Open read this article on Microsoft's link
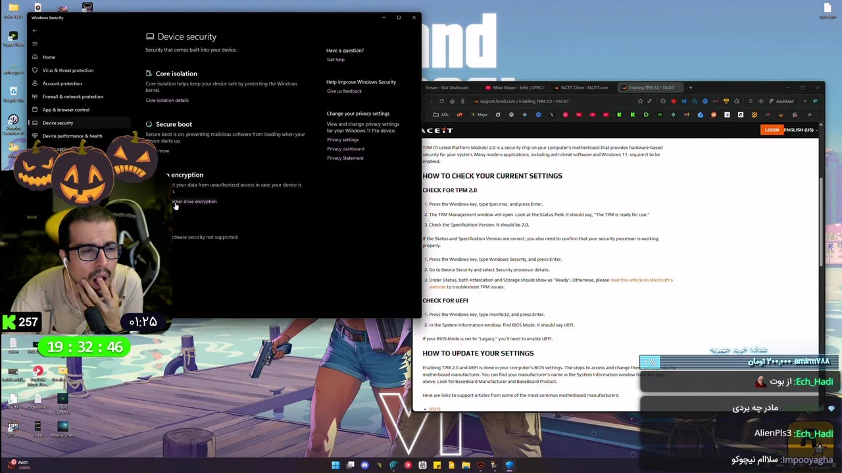The width and height of the screenshot is (842, 473). point(551,283)
